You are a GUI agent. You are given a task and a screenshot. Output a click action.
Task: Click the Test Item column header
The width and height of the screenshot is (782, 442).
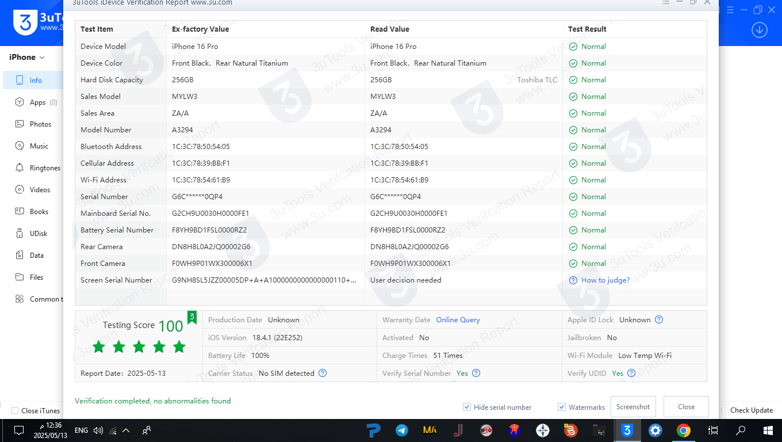point(97,29)
